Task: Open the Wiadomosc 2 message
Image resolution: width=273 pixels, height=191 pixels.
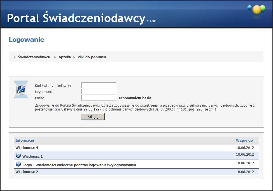Action: coord(27,172)
